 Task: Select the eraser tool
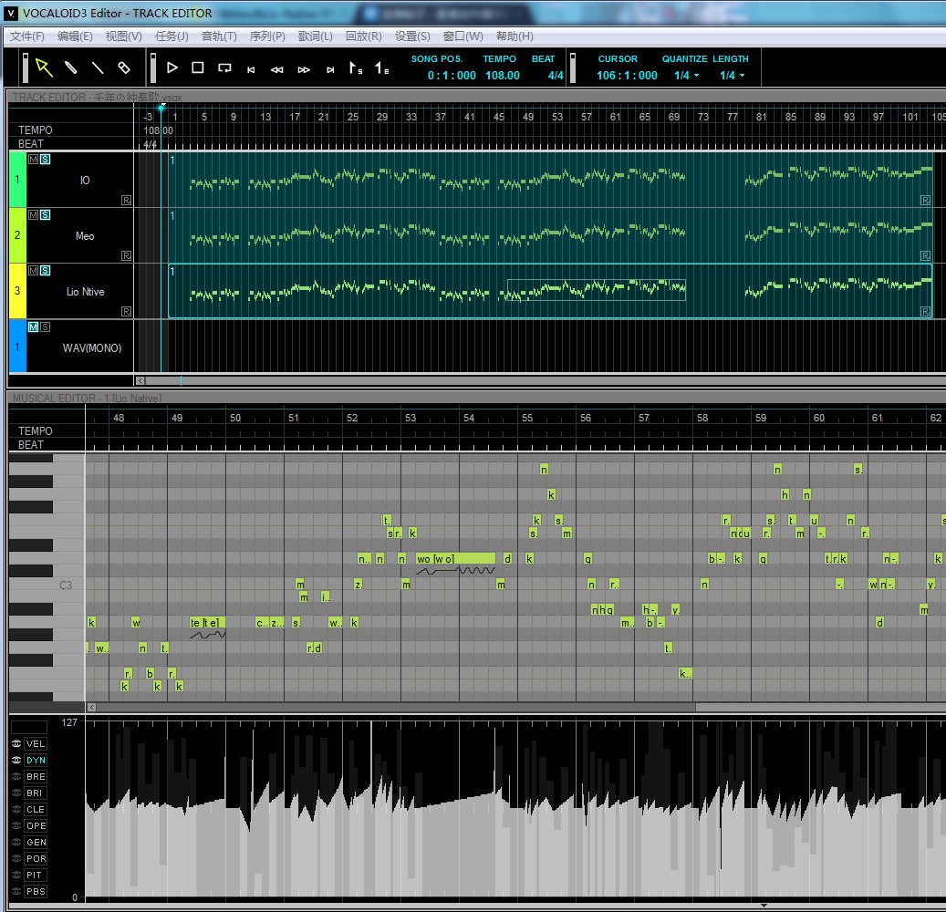pyautogui.click(x=124, y=67)
